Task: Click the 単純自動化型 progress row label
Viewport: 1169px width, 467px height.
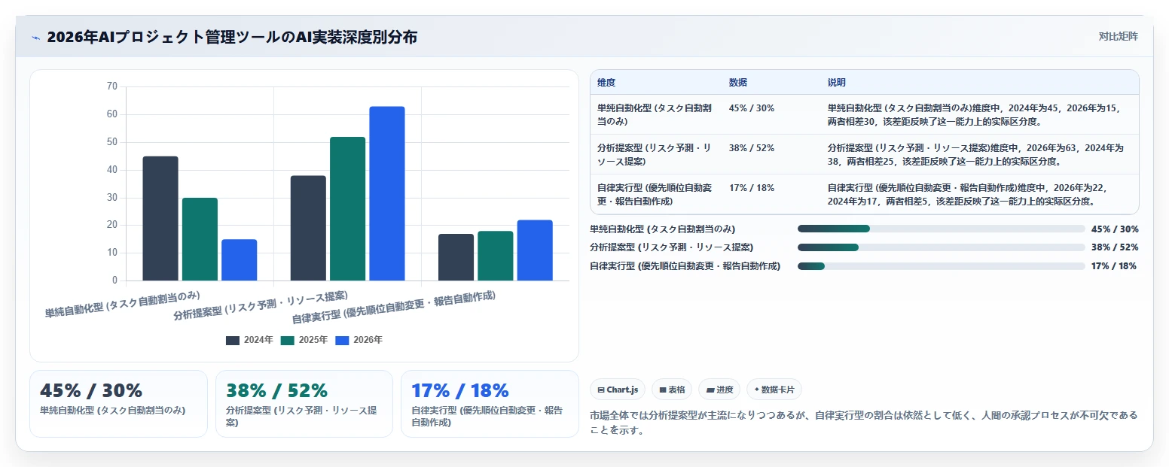Action: point(663,229)
